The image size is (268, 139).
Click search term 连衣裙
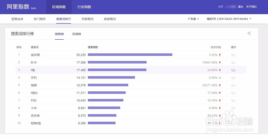click(35, 55)
